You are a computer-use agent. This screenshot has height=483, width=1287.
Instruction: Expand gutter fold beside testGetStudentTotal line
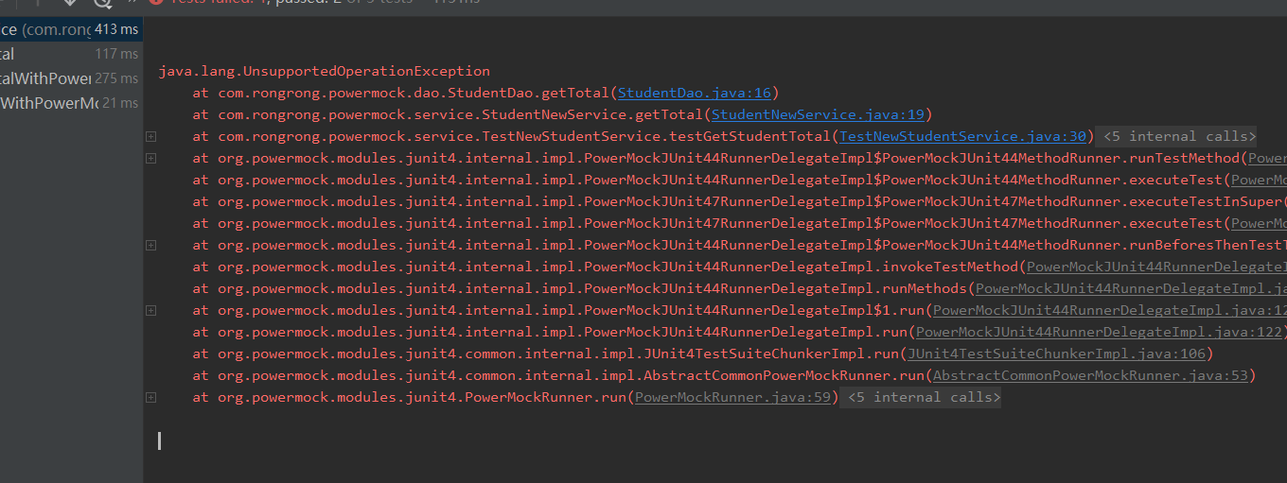pos(150,136)
